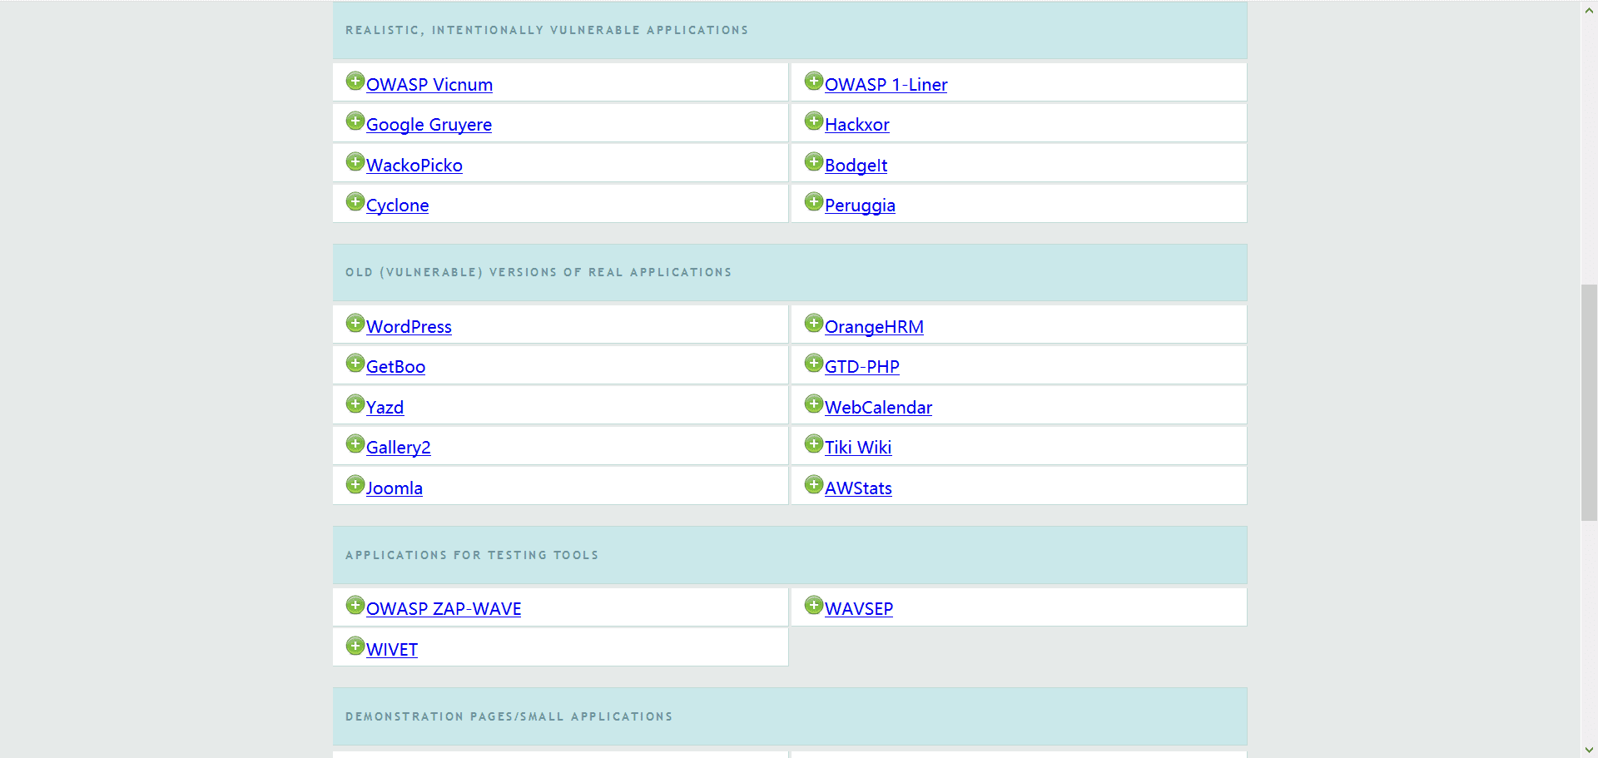
Task: Visit the WIVET link
Action: 392,650
